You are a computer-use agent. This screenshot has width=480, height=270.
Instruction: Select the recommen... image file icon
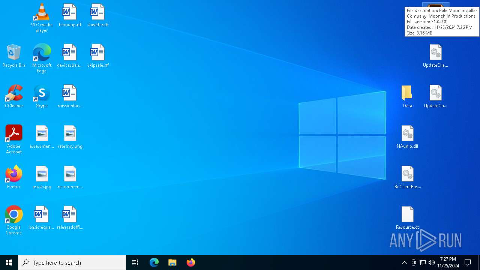coord(70,177)
